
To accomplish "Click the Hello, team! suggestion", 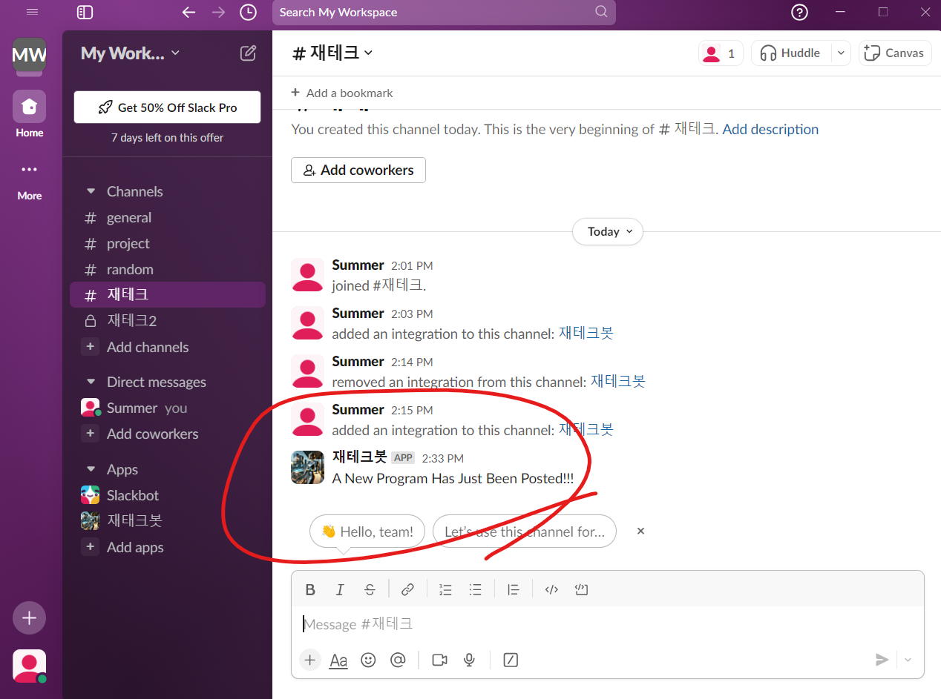I will (x=367, y=531).
